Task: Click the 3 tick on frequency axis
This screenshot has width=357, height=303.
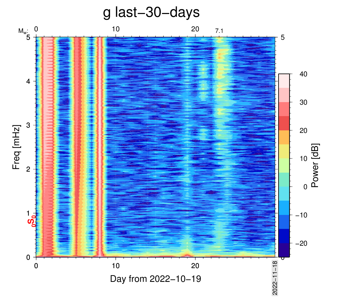Action: 28,125
